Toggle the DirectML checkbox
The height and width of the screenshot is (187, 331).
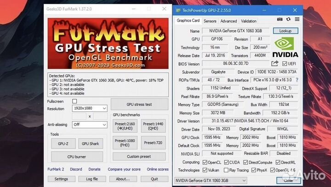point(278,162)
